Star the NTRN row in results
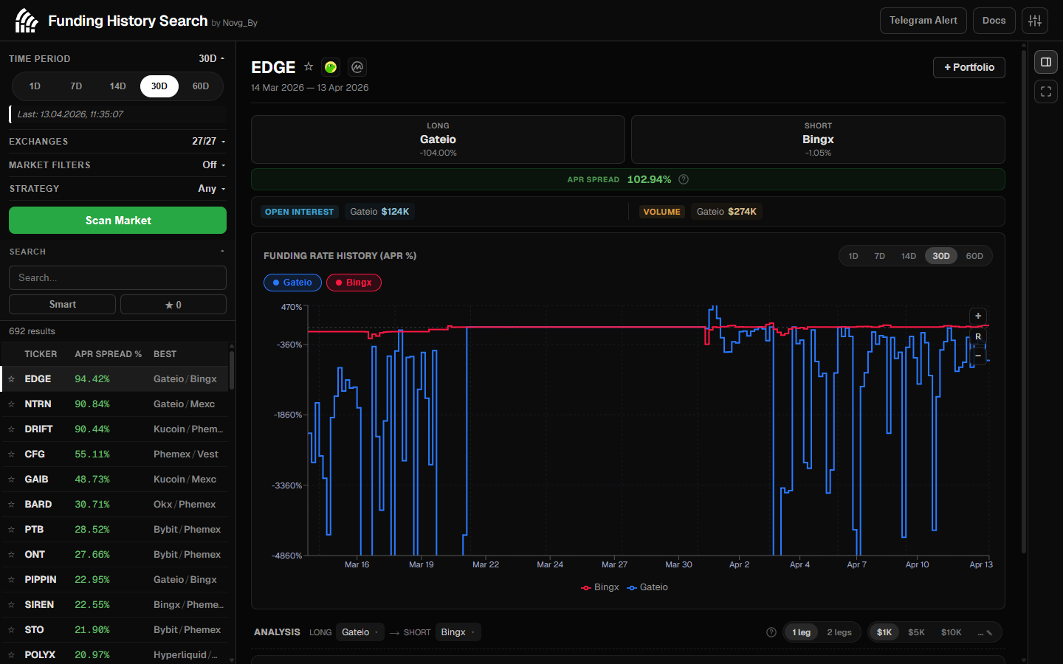1063x664 pixels. [11, 404]
